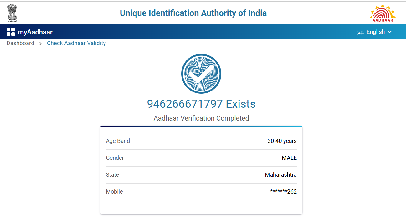The width and height of the screenshot is (406, 223).
Task: Click Unique Identification Authority of India heading
Action: tap(193, 13)
